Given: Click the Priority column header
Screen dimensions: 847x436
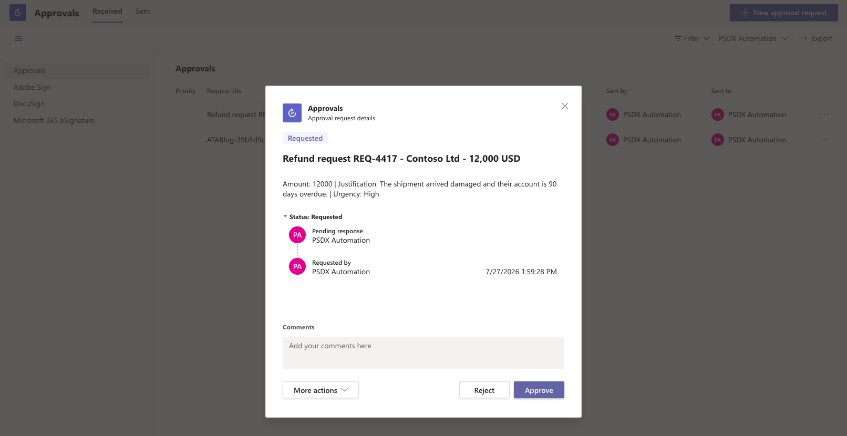Looking at the screenshot, I should click(x=185, y=91).
